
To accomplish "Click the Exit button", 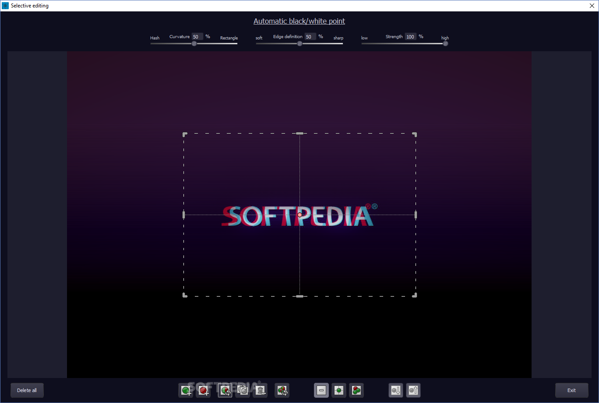I will click(x=571, y=390).
